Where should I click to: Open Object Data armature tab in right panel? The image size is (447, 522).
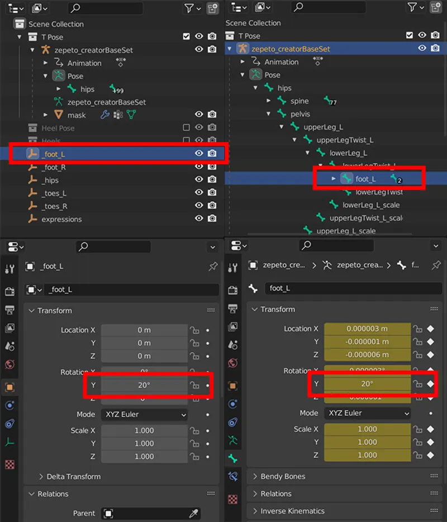(x=233, y=440)
